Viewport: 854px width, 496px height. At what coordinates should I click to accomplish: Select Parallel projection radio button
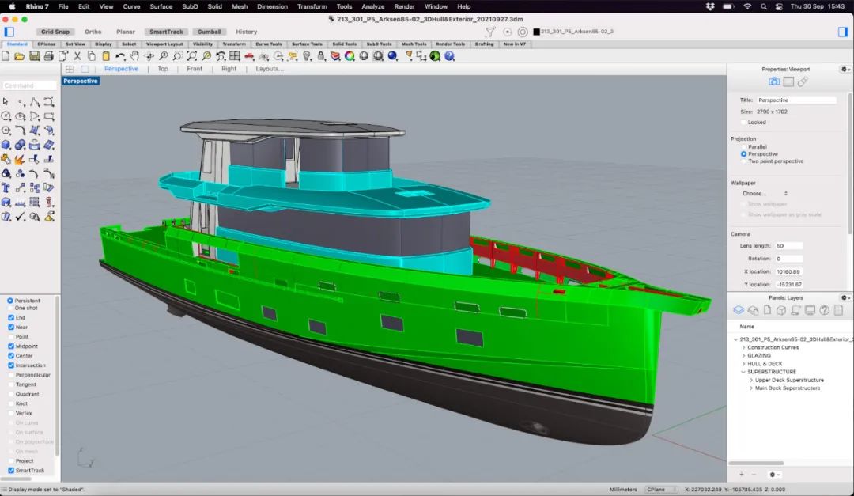pos(744,147)
